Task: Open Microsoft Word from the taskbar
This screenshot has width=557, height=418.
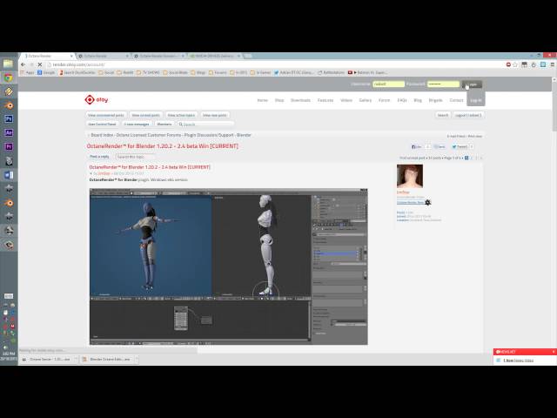Action: tap(9, 175)
